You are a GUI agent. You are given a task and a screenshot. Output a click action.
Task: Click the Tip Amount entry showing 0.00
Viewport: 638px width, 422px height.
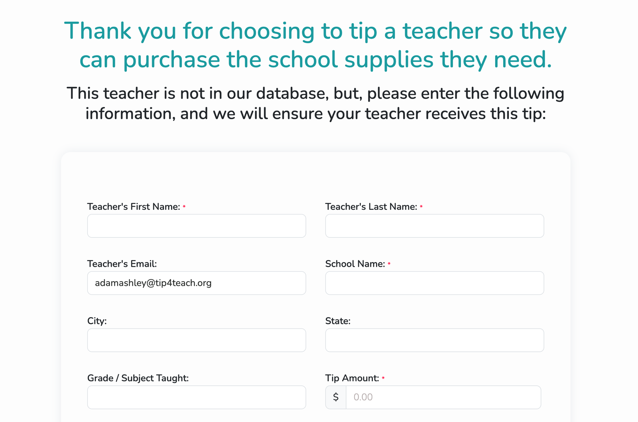443,397
